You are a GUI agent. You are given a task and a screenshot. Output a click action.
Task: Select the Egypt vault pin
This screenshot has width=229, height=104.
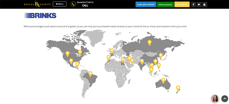123,60
